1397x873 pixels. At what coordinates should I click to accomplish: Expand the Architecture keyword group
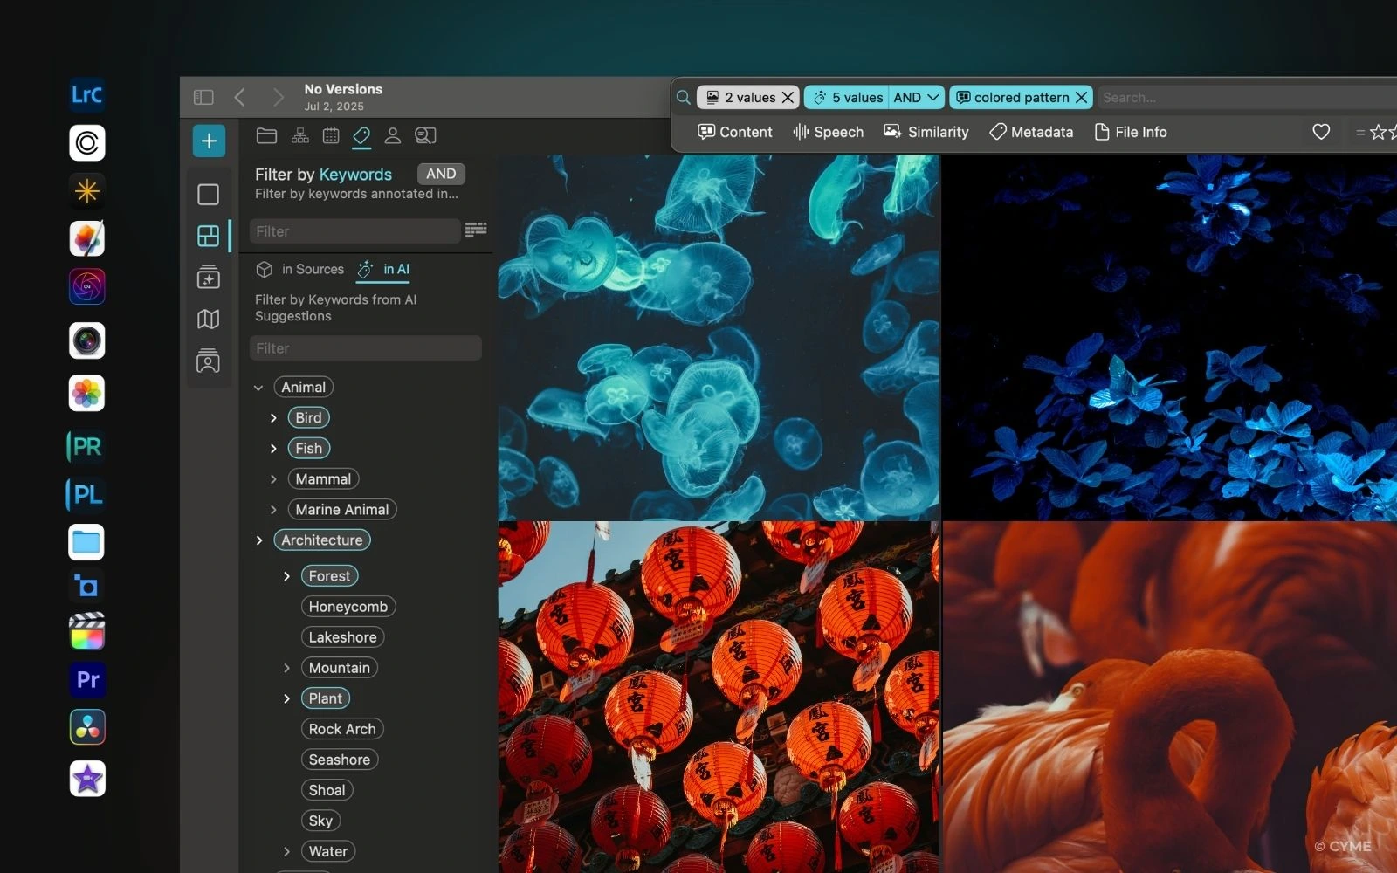pos(259,540)
